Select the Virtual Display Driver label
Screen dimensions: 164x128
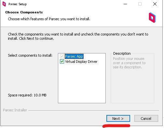coord(81,62)
